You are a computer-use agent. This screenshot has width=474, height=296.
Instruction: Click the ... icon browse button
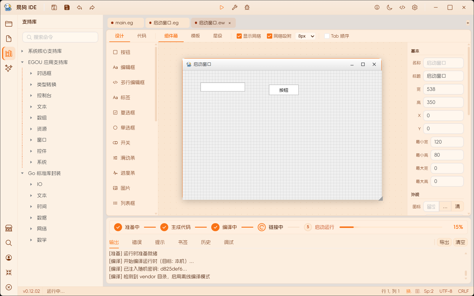445,206
